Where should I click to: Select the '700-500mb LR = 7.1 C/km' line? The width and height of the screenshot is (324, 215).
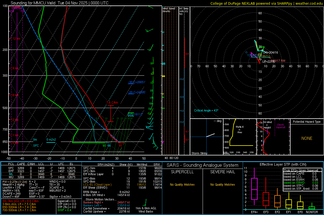(19, 210)
